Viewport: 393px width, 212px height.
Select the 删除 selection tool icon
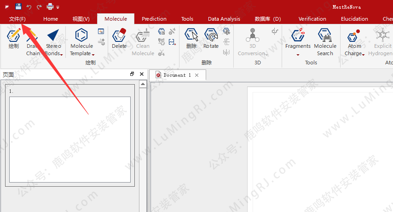191,39
